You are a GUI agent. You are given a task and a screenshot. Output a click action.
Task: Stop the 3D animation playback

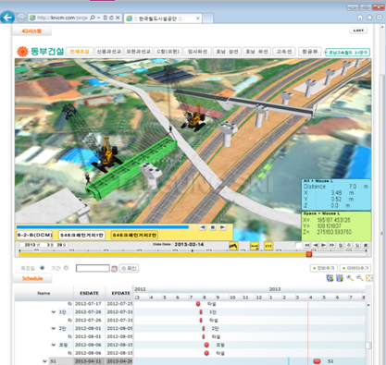[x=213, y=227]
